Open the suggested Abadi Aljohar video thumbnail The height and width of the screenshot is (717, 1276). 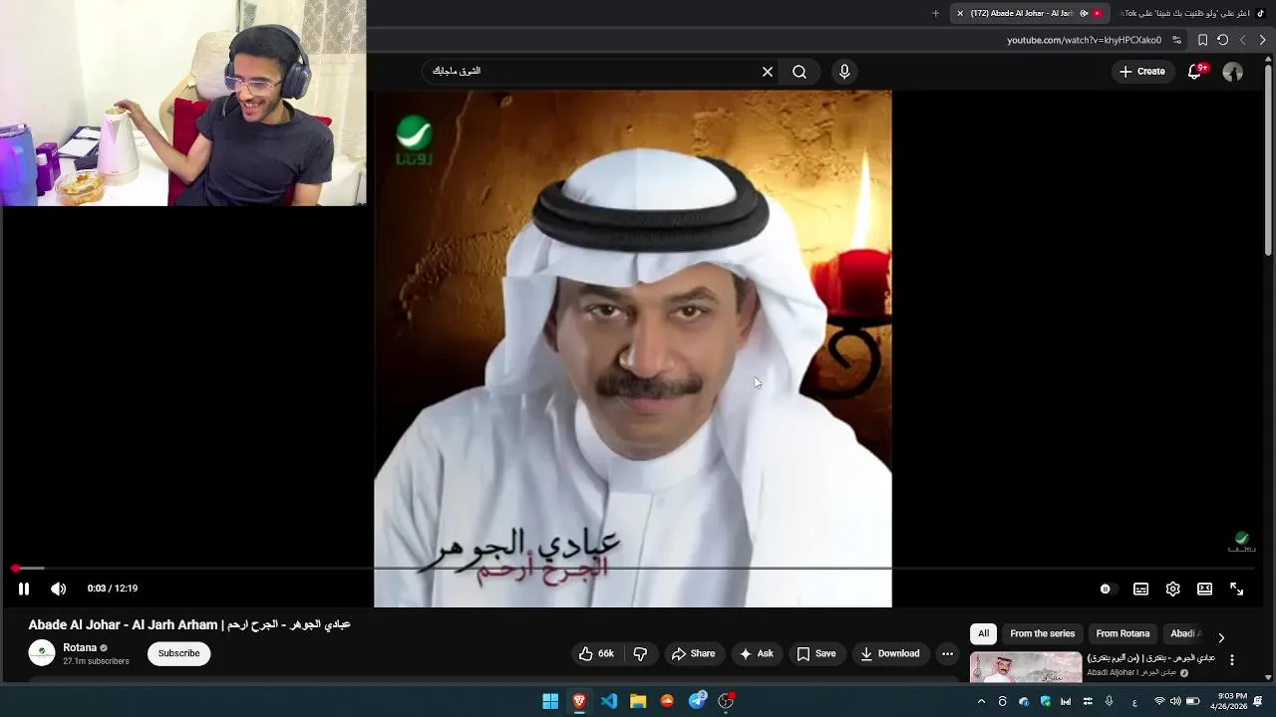(x=1026, y=667)
